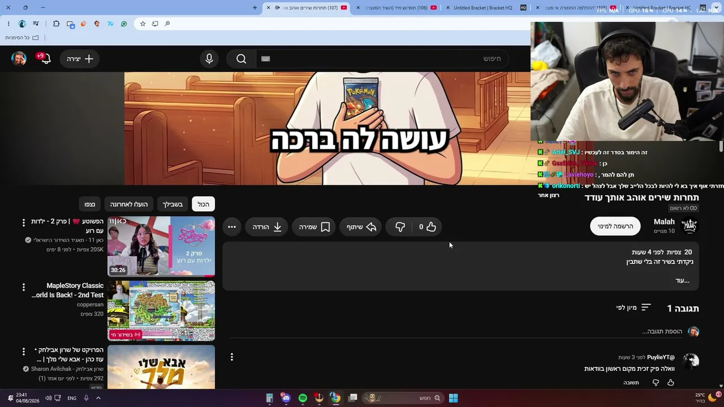Open options for MapleStory Classic video

[24, 287]
